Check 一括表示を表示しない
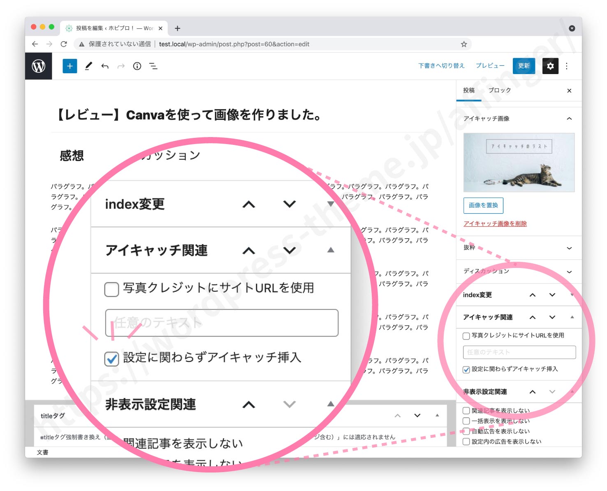 (466, 421)
